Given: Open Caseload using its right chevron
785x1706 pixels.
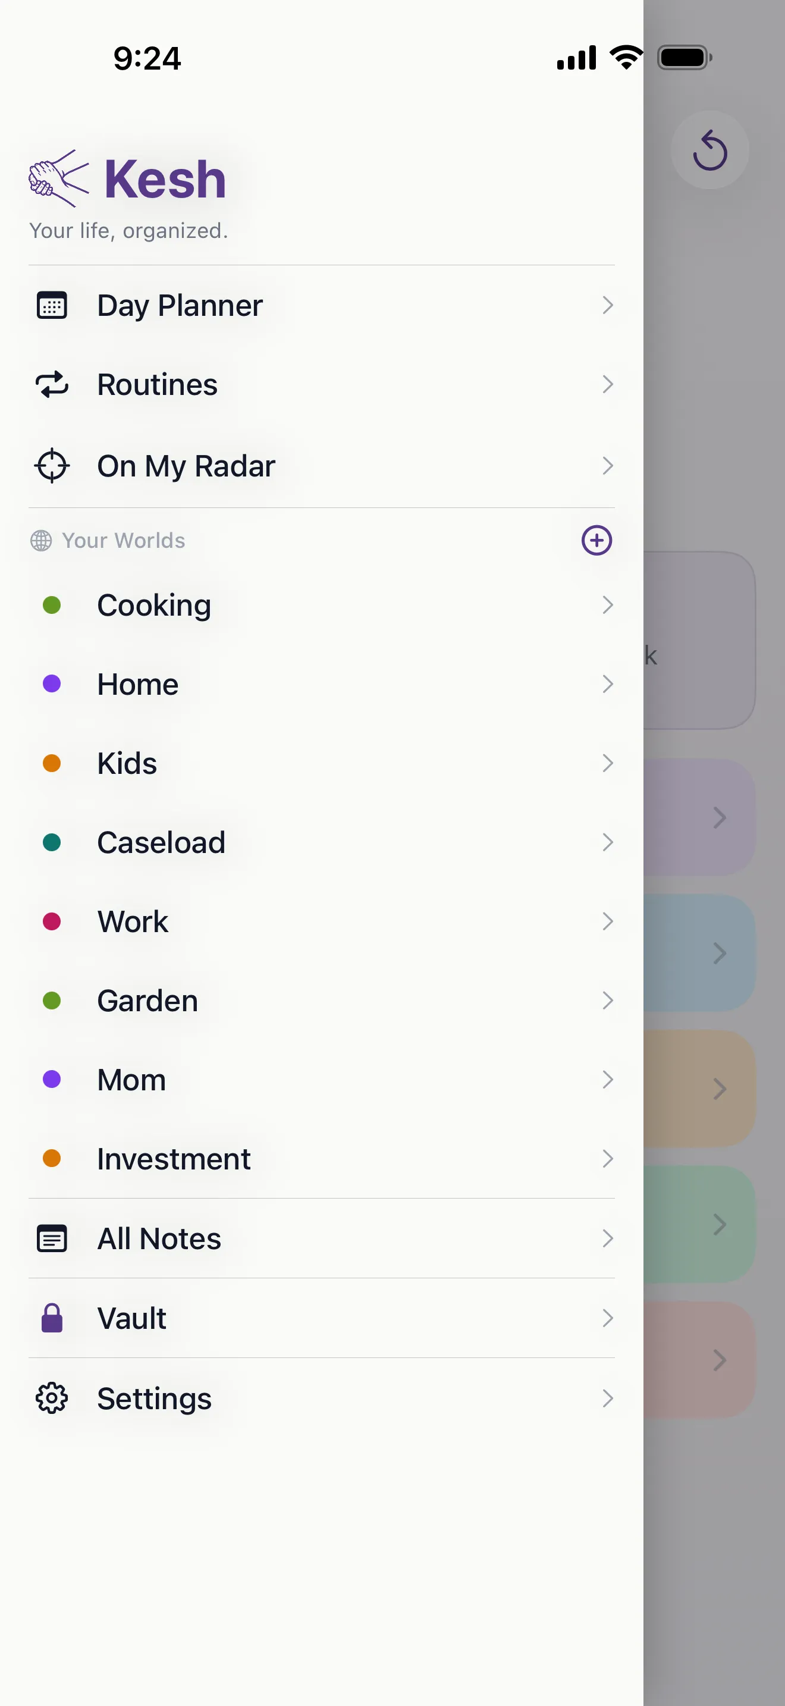Looking at the screenshot, I should point(607,842).
